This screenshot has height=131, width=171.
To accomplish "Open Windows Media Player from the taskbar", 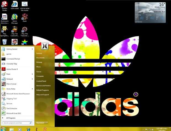I will point(20,129).
